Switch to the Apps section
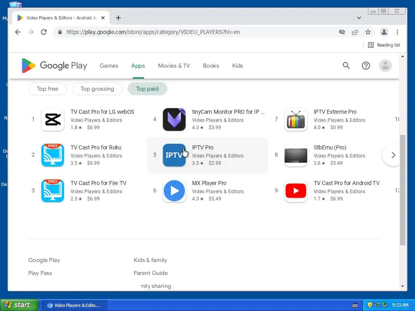This screenshot has height=311, width=415. [x=138, y=66]
